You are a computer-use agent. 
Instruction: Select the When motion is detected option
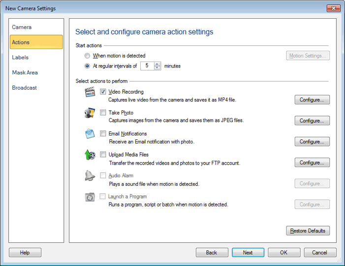88,56
